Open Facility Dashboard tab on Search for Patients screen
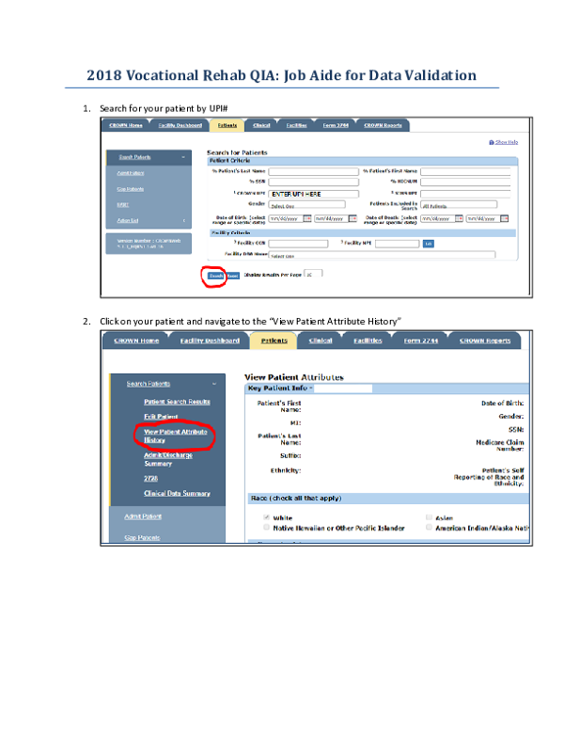 pos(180,125)
